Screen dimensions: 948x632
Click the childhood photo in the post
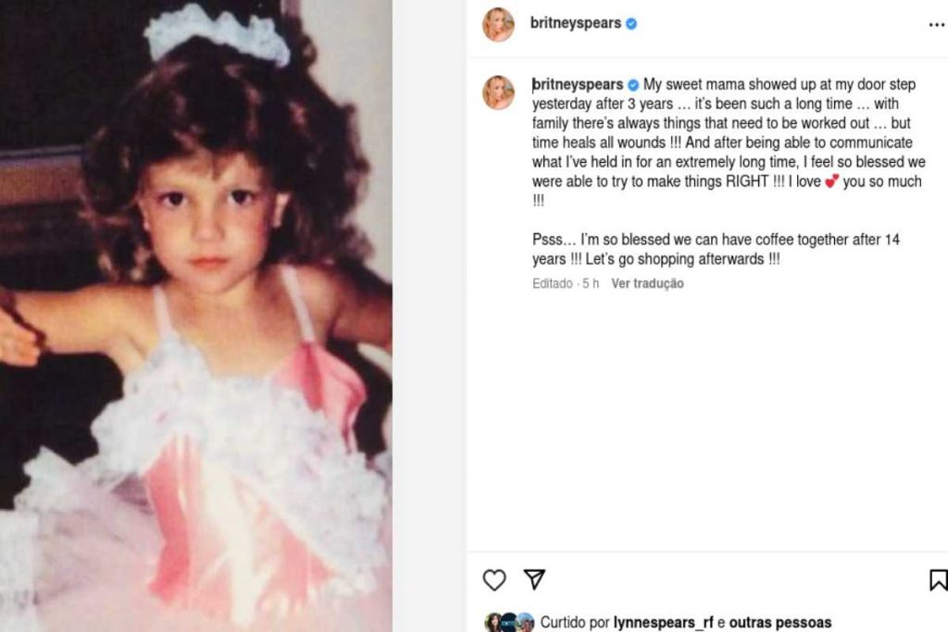(x=195, y=316)
